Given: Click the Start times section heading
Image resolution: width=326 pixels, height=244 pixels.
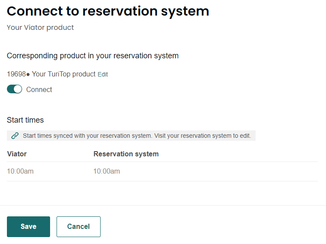Looking at the screenshot, I should [25, 120].
